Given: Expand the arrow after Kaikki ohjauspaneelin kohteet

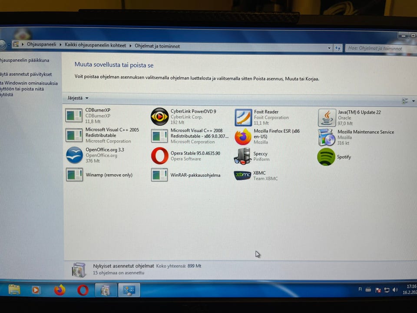Looking at the screenshot, I should [x=130, y=46].
